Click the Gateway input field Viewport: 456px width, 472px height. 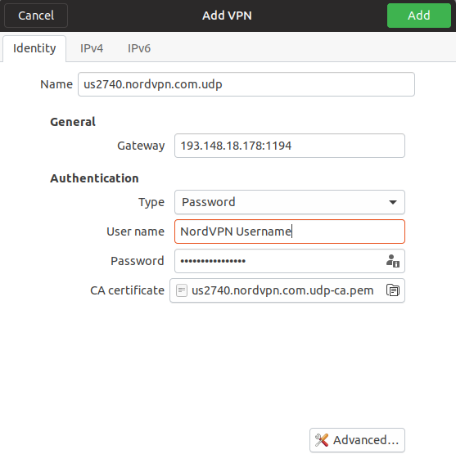(290, 146)
